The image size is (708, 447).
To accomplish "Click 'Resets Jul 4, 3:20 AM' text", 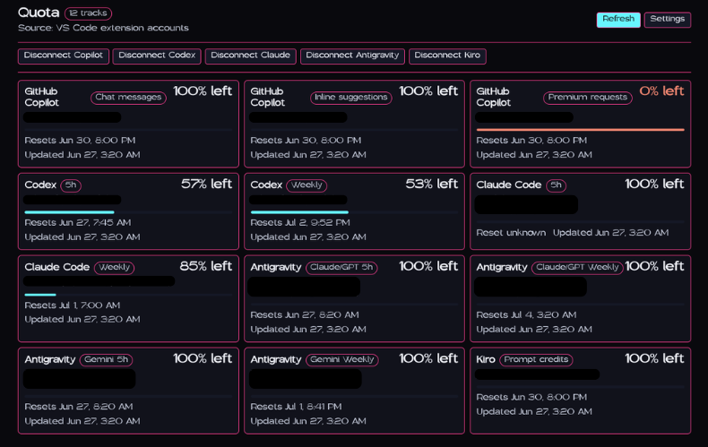I will point(526,314).
